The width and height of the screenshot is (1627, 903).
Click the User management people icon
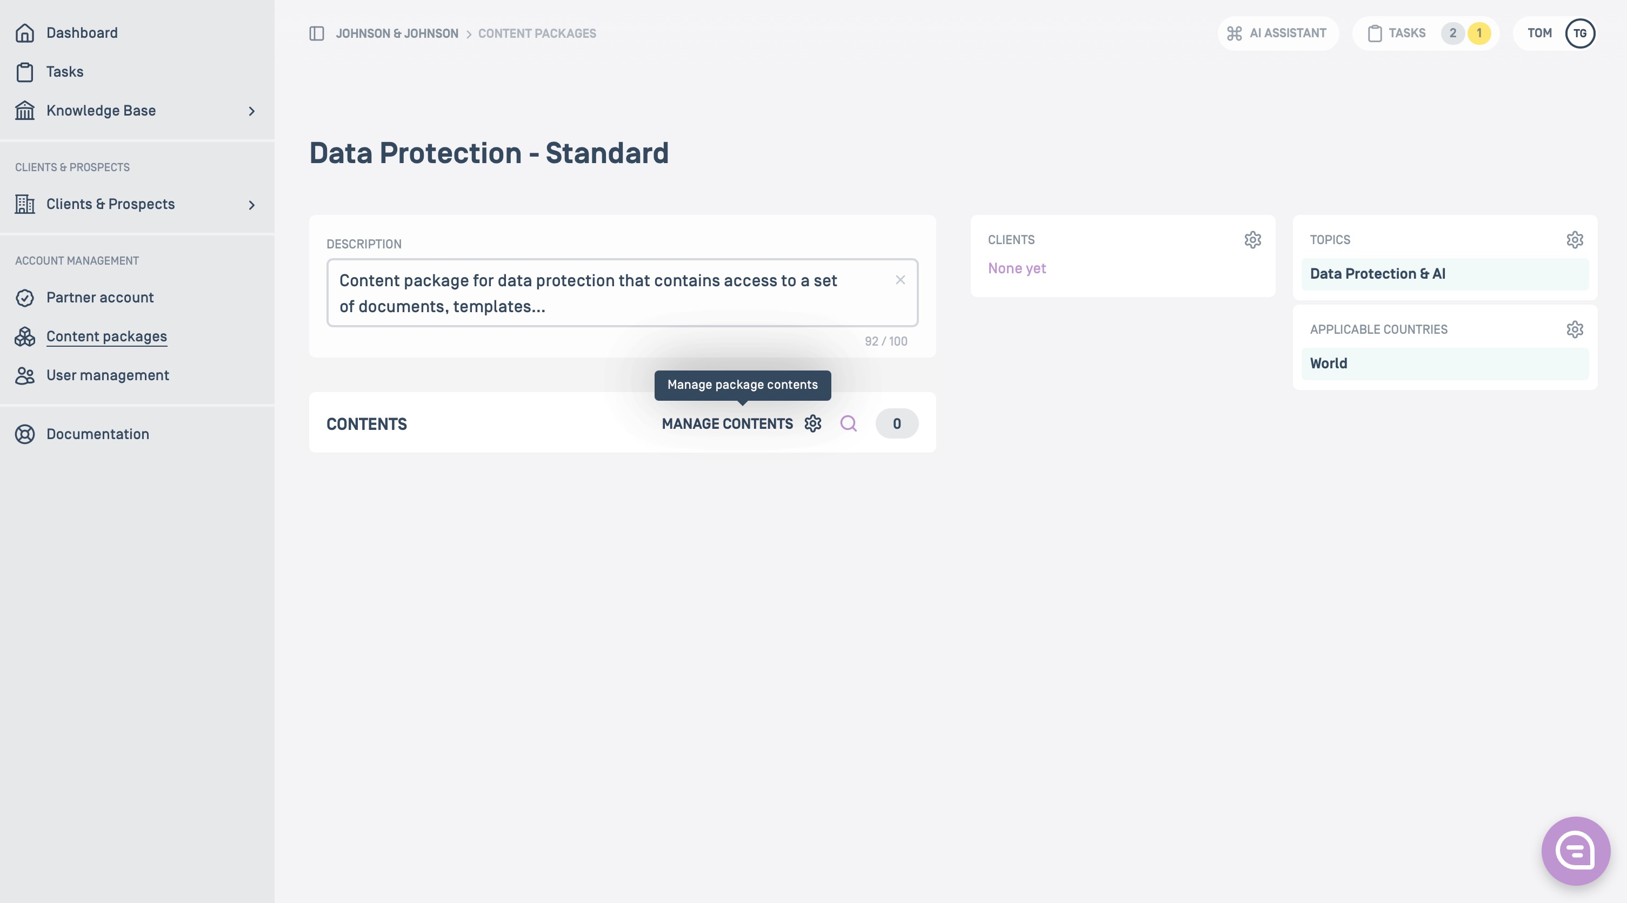(x=25, y=375)
